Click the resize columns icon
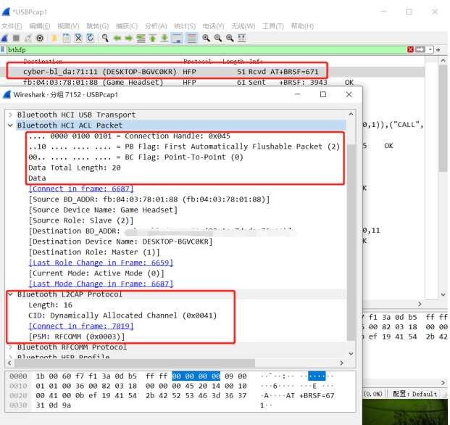450x425 pixels. pos(243,38)
